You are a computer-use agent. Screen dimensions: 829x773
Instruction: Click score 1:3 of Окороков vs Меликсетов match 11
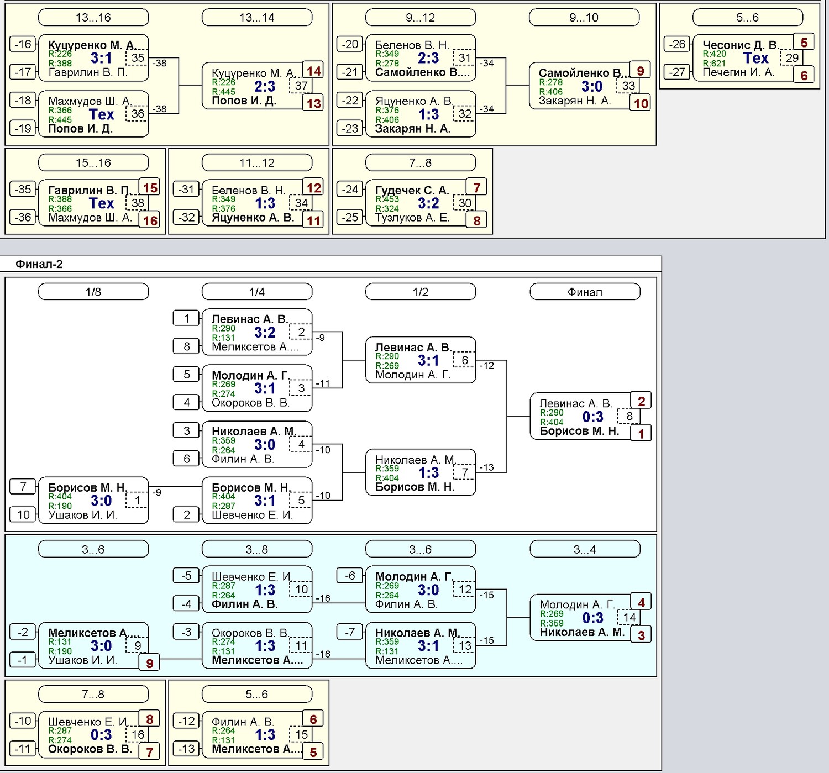click(x=265, y=646)
